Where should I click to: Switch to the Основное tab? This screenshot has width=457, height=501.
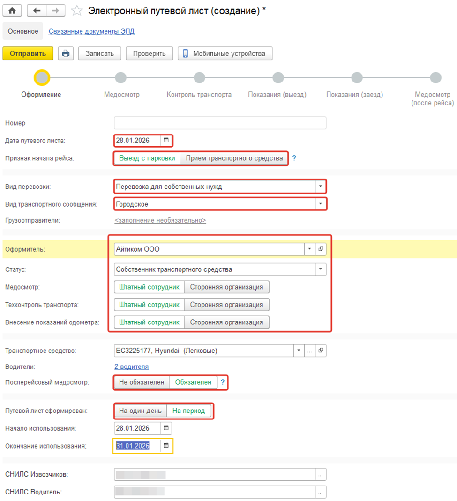23,31
